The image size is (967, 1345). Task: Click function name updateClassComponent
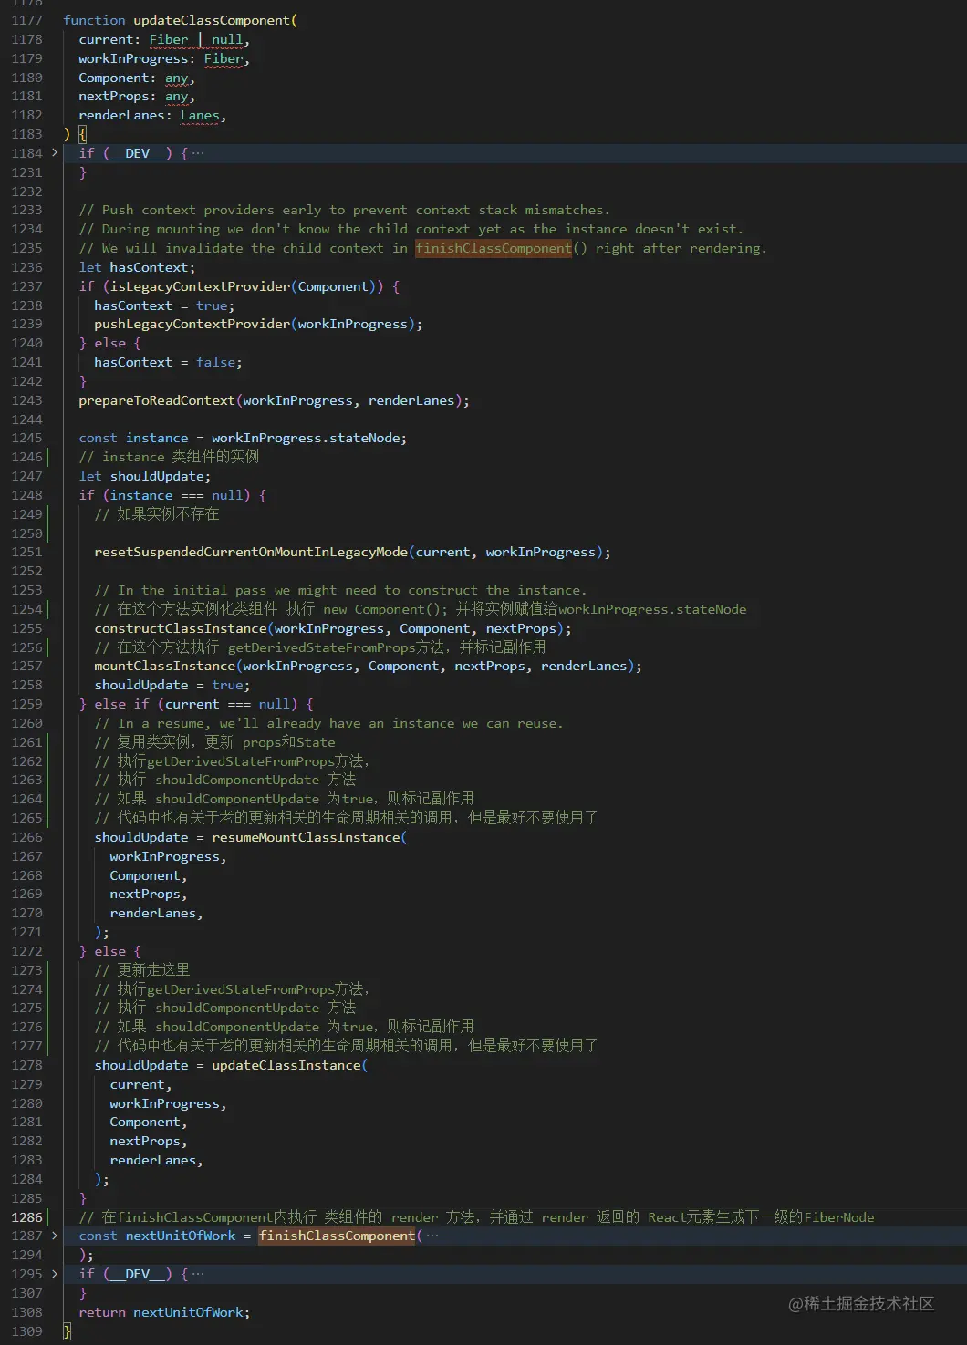[x=212, y=20]
